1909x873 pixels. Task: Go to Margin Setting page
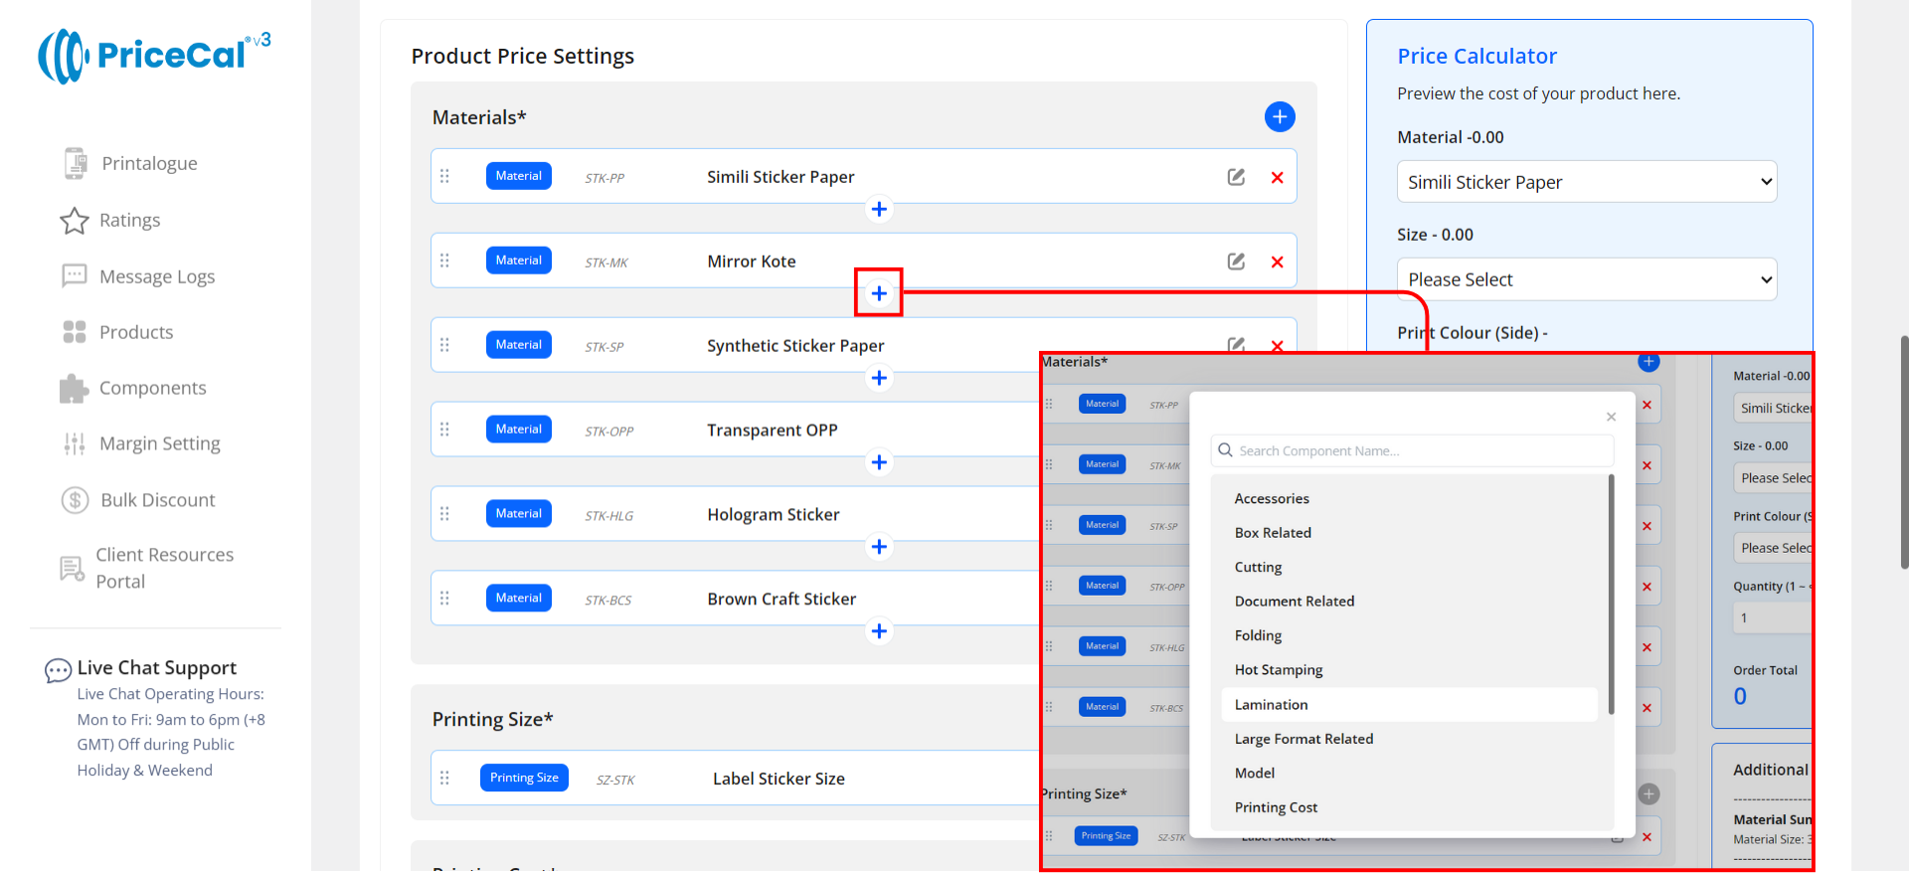[x=159, y=443]
